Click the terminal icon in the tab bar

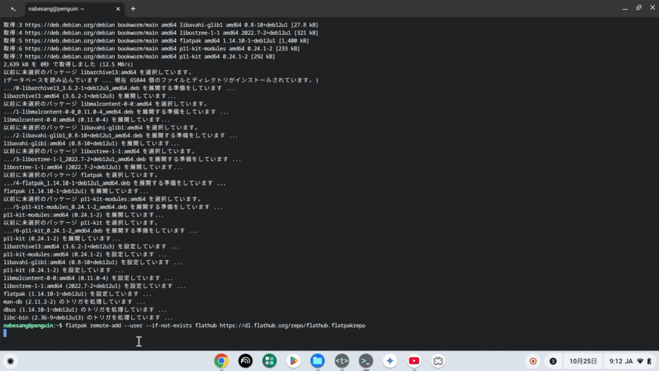(x=14, y=9)
